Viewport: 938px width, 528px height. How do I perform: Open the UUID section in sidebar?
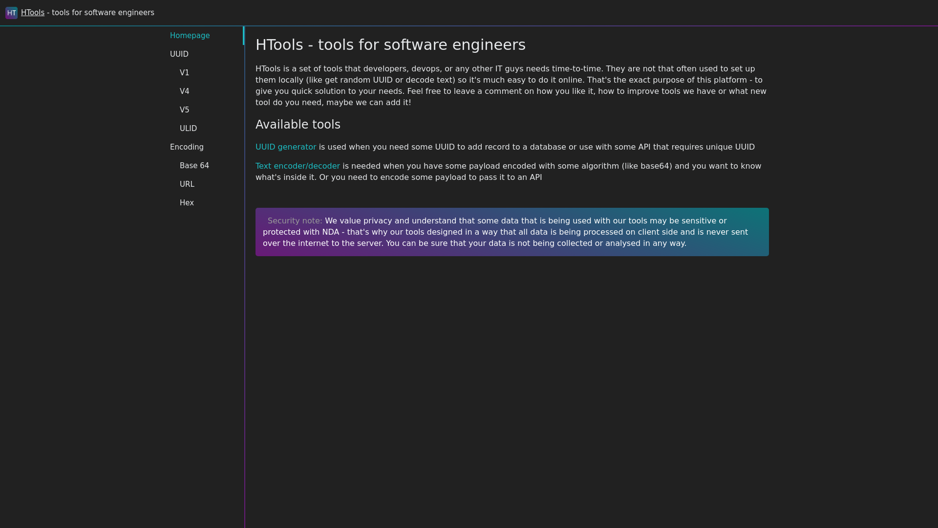tap(179, 54)
